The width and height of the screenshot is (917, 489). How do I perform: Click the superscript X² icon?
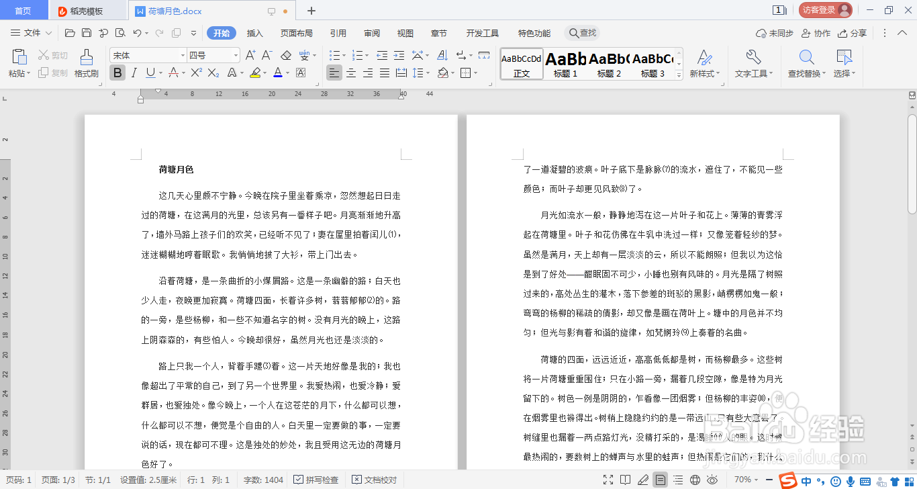point(195,73)
